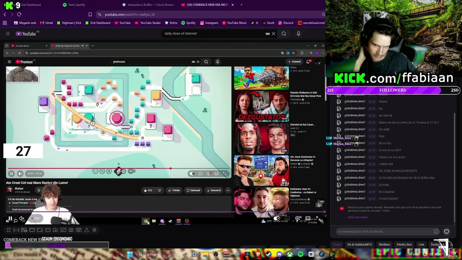Click the screenshot camera icon
This screenshot has height=260, width=462.
tap(71, 230)
